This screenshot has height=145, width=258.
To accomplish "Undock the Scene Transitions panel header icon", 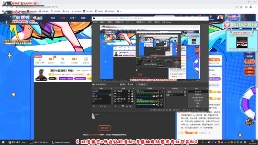I will 185,88.
